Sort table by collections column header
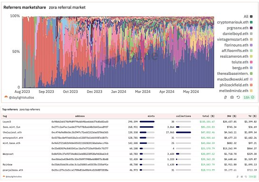259x182 pixels. tap(183, 116)
